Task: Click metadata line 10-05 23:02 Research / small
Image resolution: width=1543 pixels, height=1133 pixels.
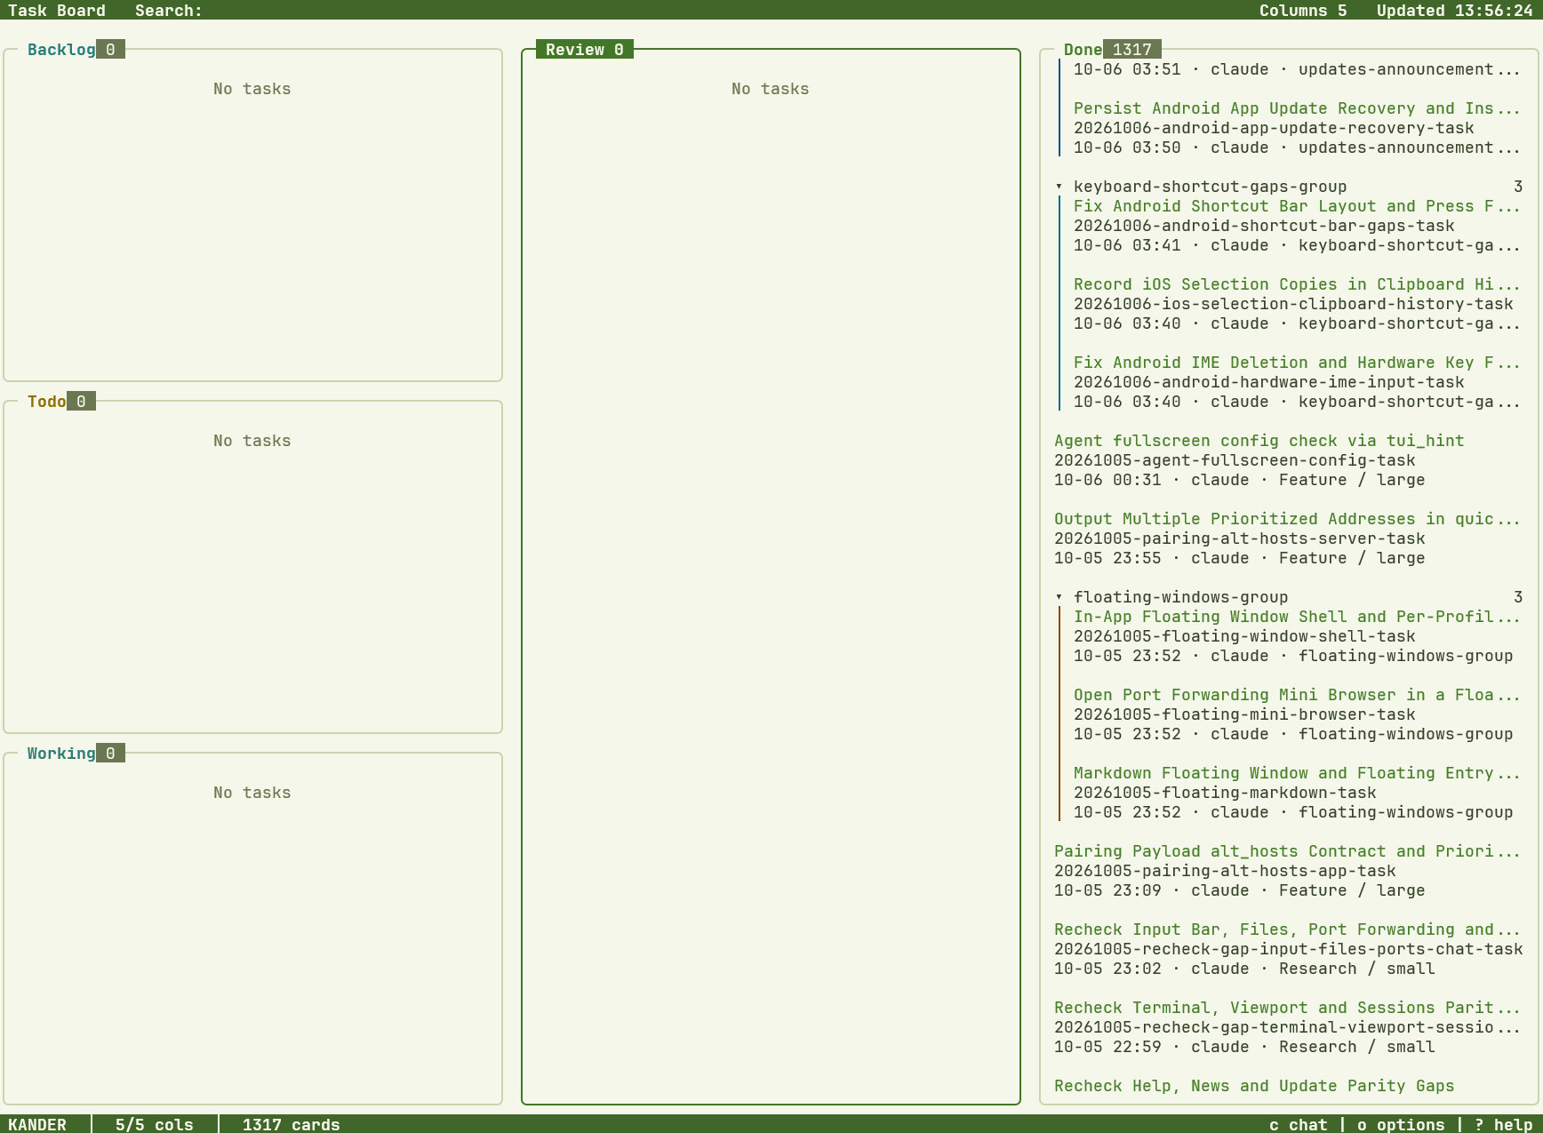Action: tap(1244, 969)
